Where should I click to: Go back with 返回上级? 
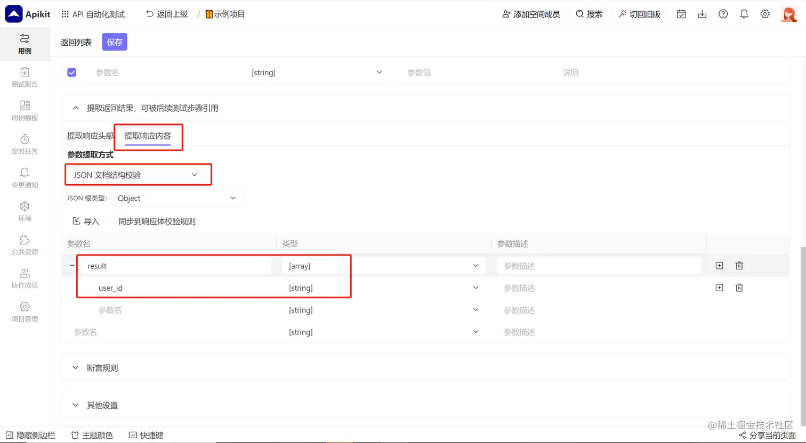coord(167,14)
